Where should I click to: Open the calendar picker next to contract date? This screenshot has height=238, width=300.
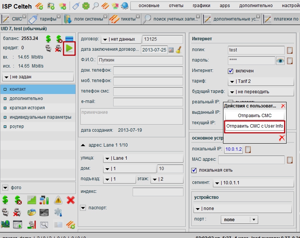171,50
